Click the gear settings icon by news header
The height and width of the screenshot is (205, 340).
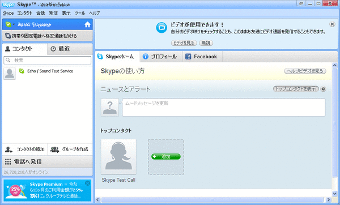(x=323, y=89)
